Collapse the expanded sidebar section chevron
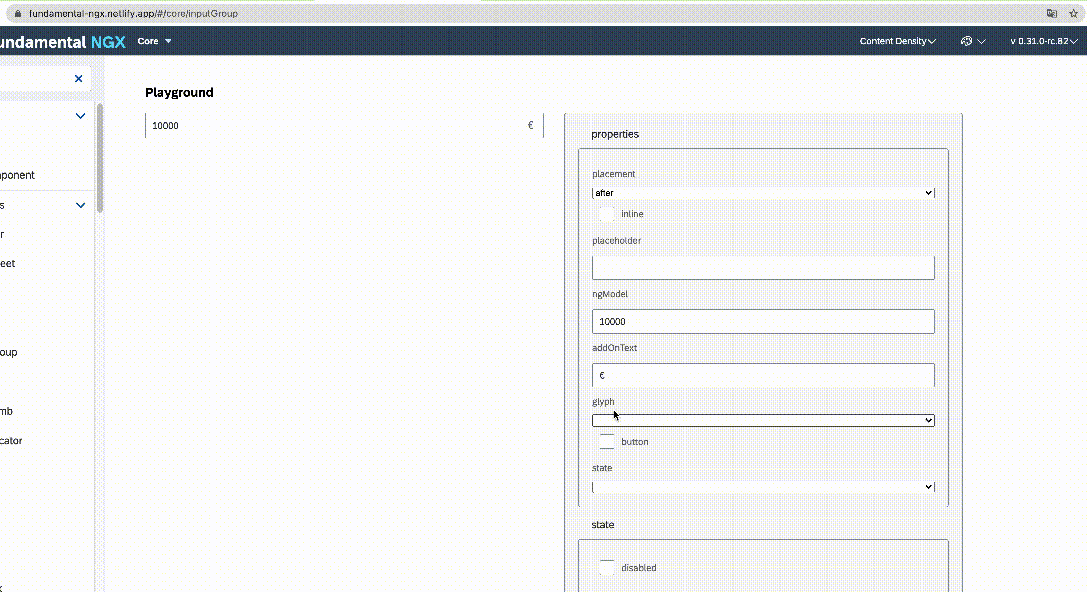This screenshot has width=1087, height=592. (x=80, y=117)
